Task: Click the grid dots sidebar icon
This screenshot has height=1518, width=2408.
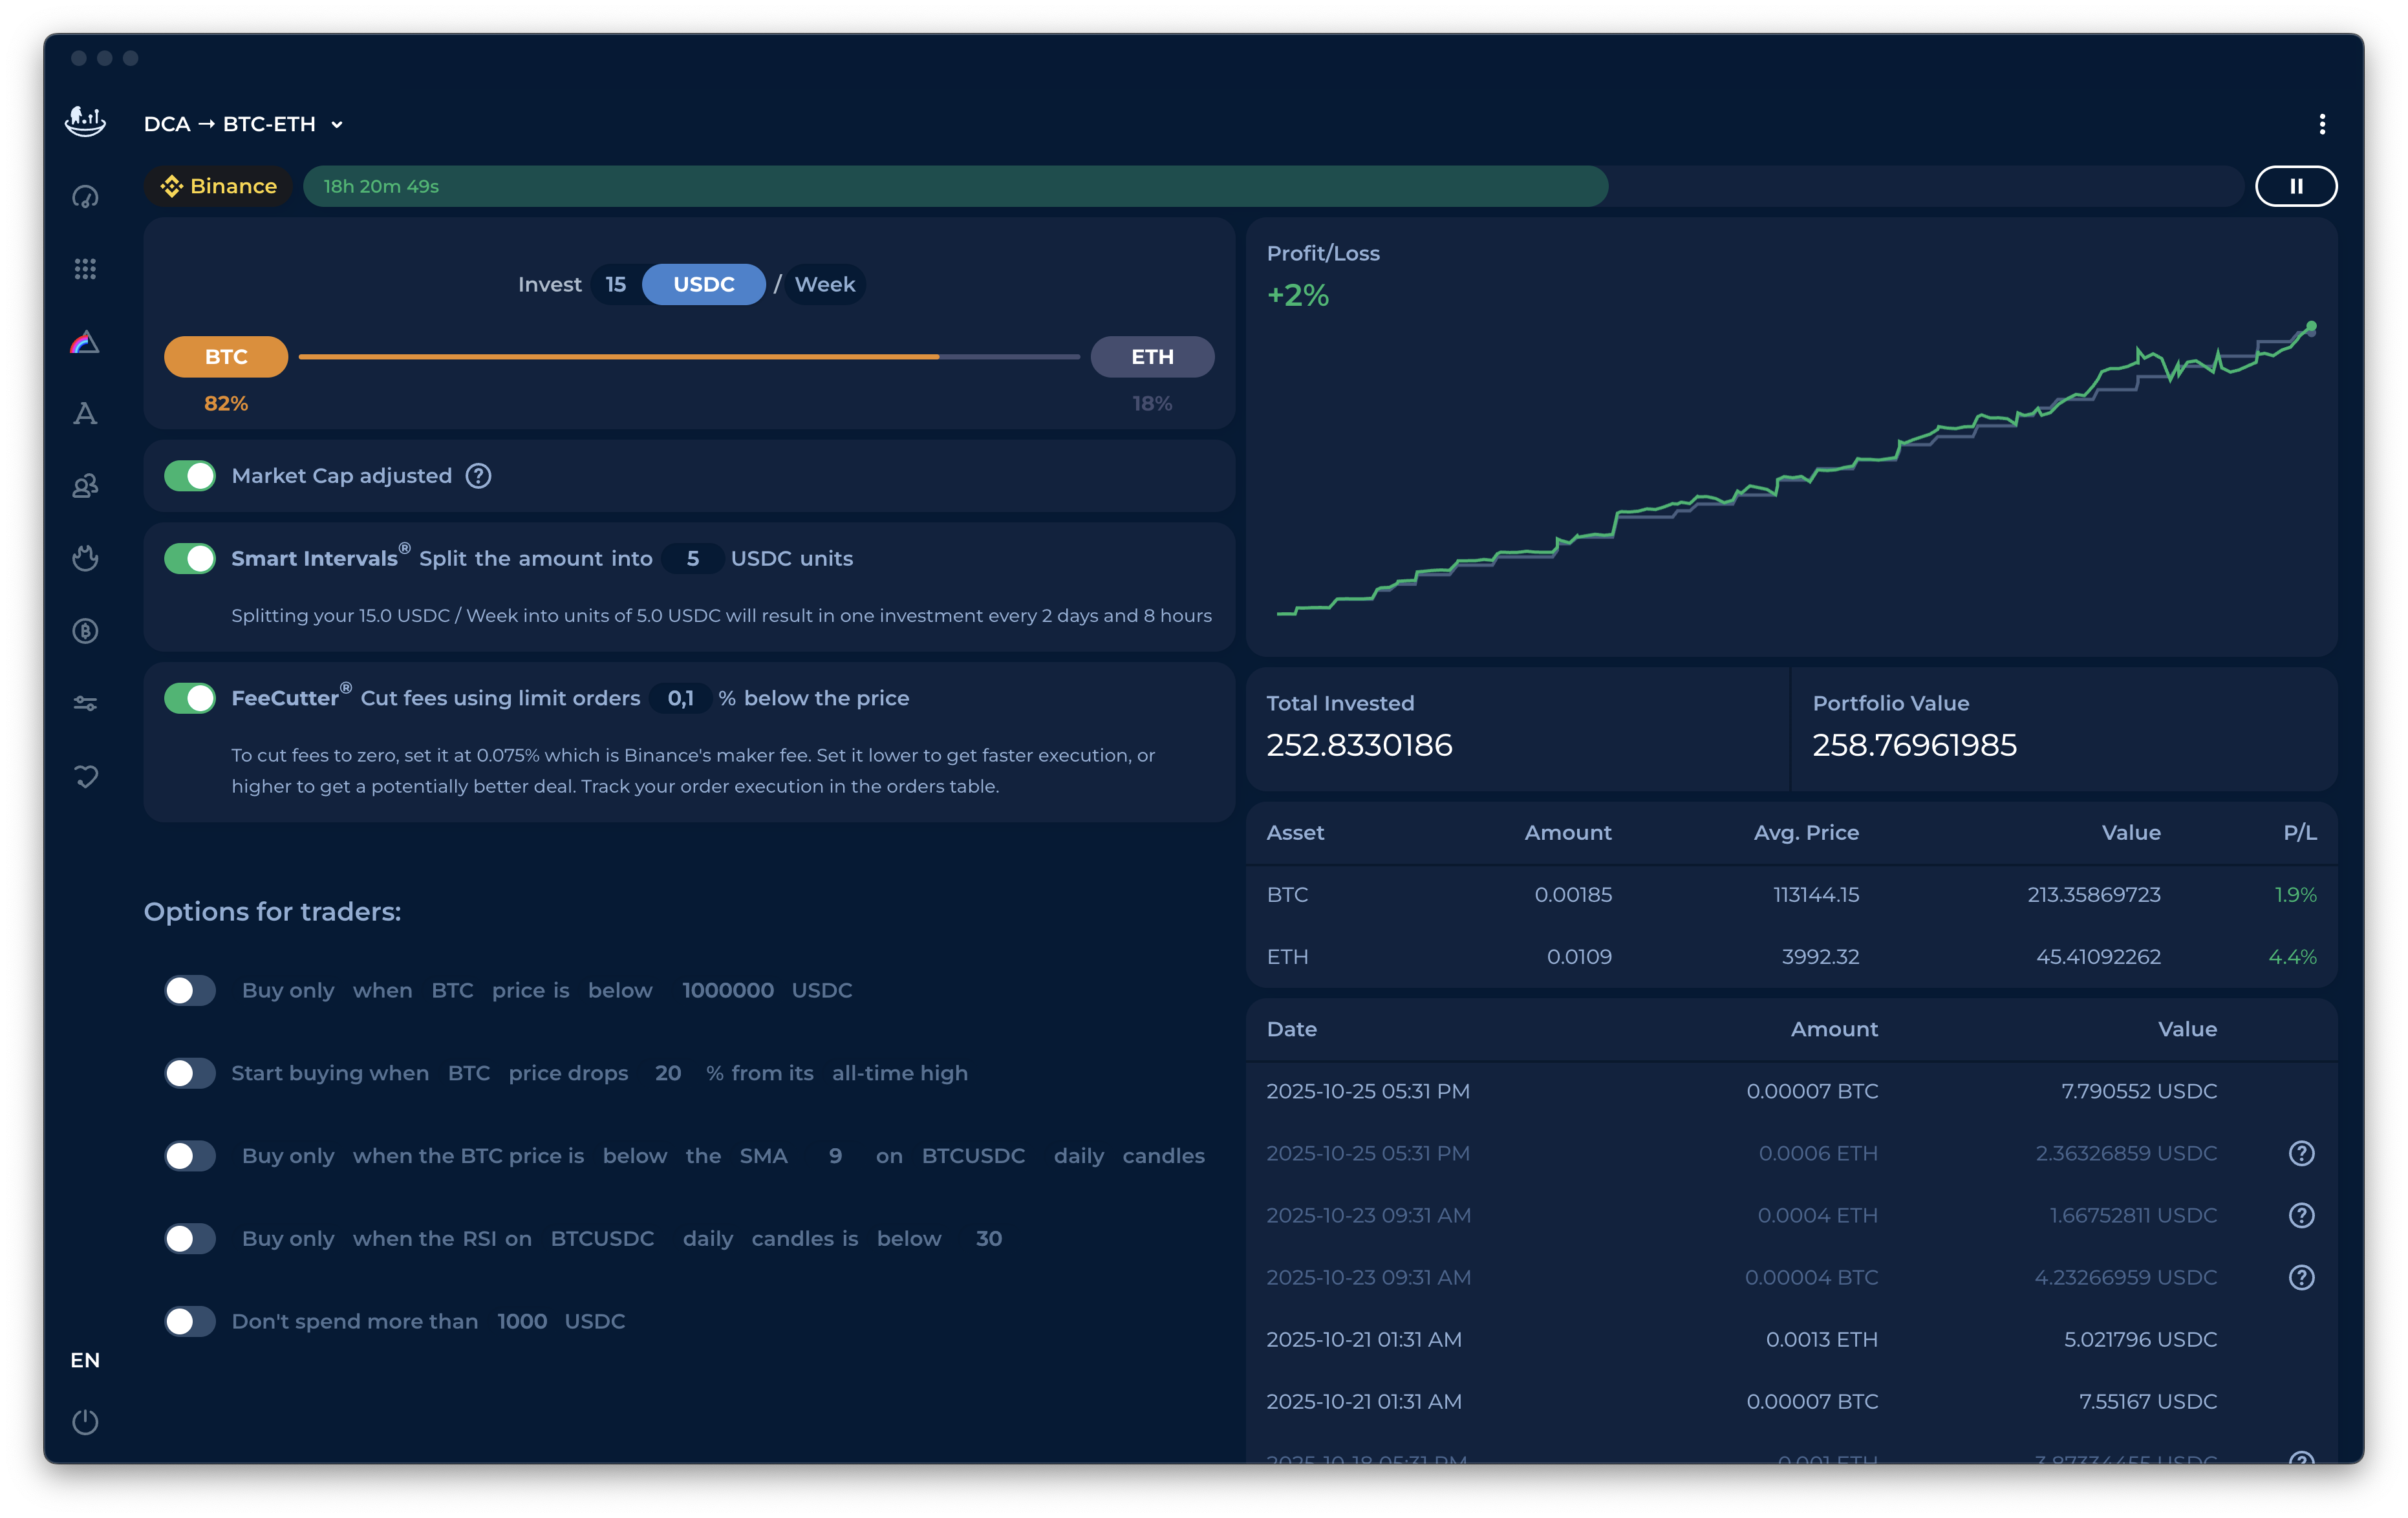Action: (x=85, y=269)
